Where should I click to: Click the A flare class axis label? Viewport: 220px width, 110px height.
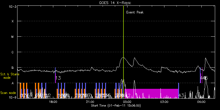(13, 83)
